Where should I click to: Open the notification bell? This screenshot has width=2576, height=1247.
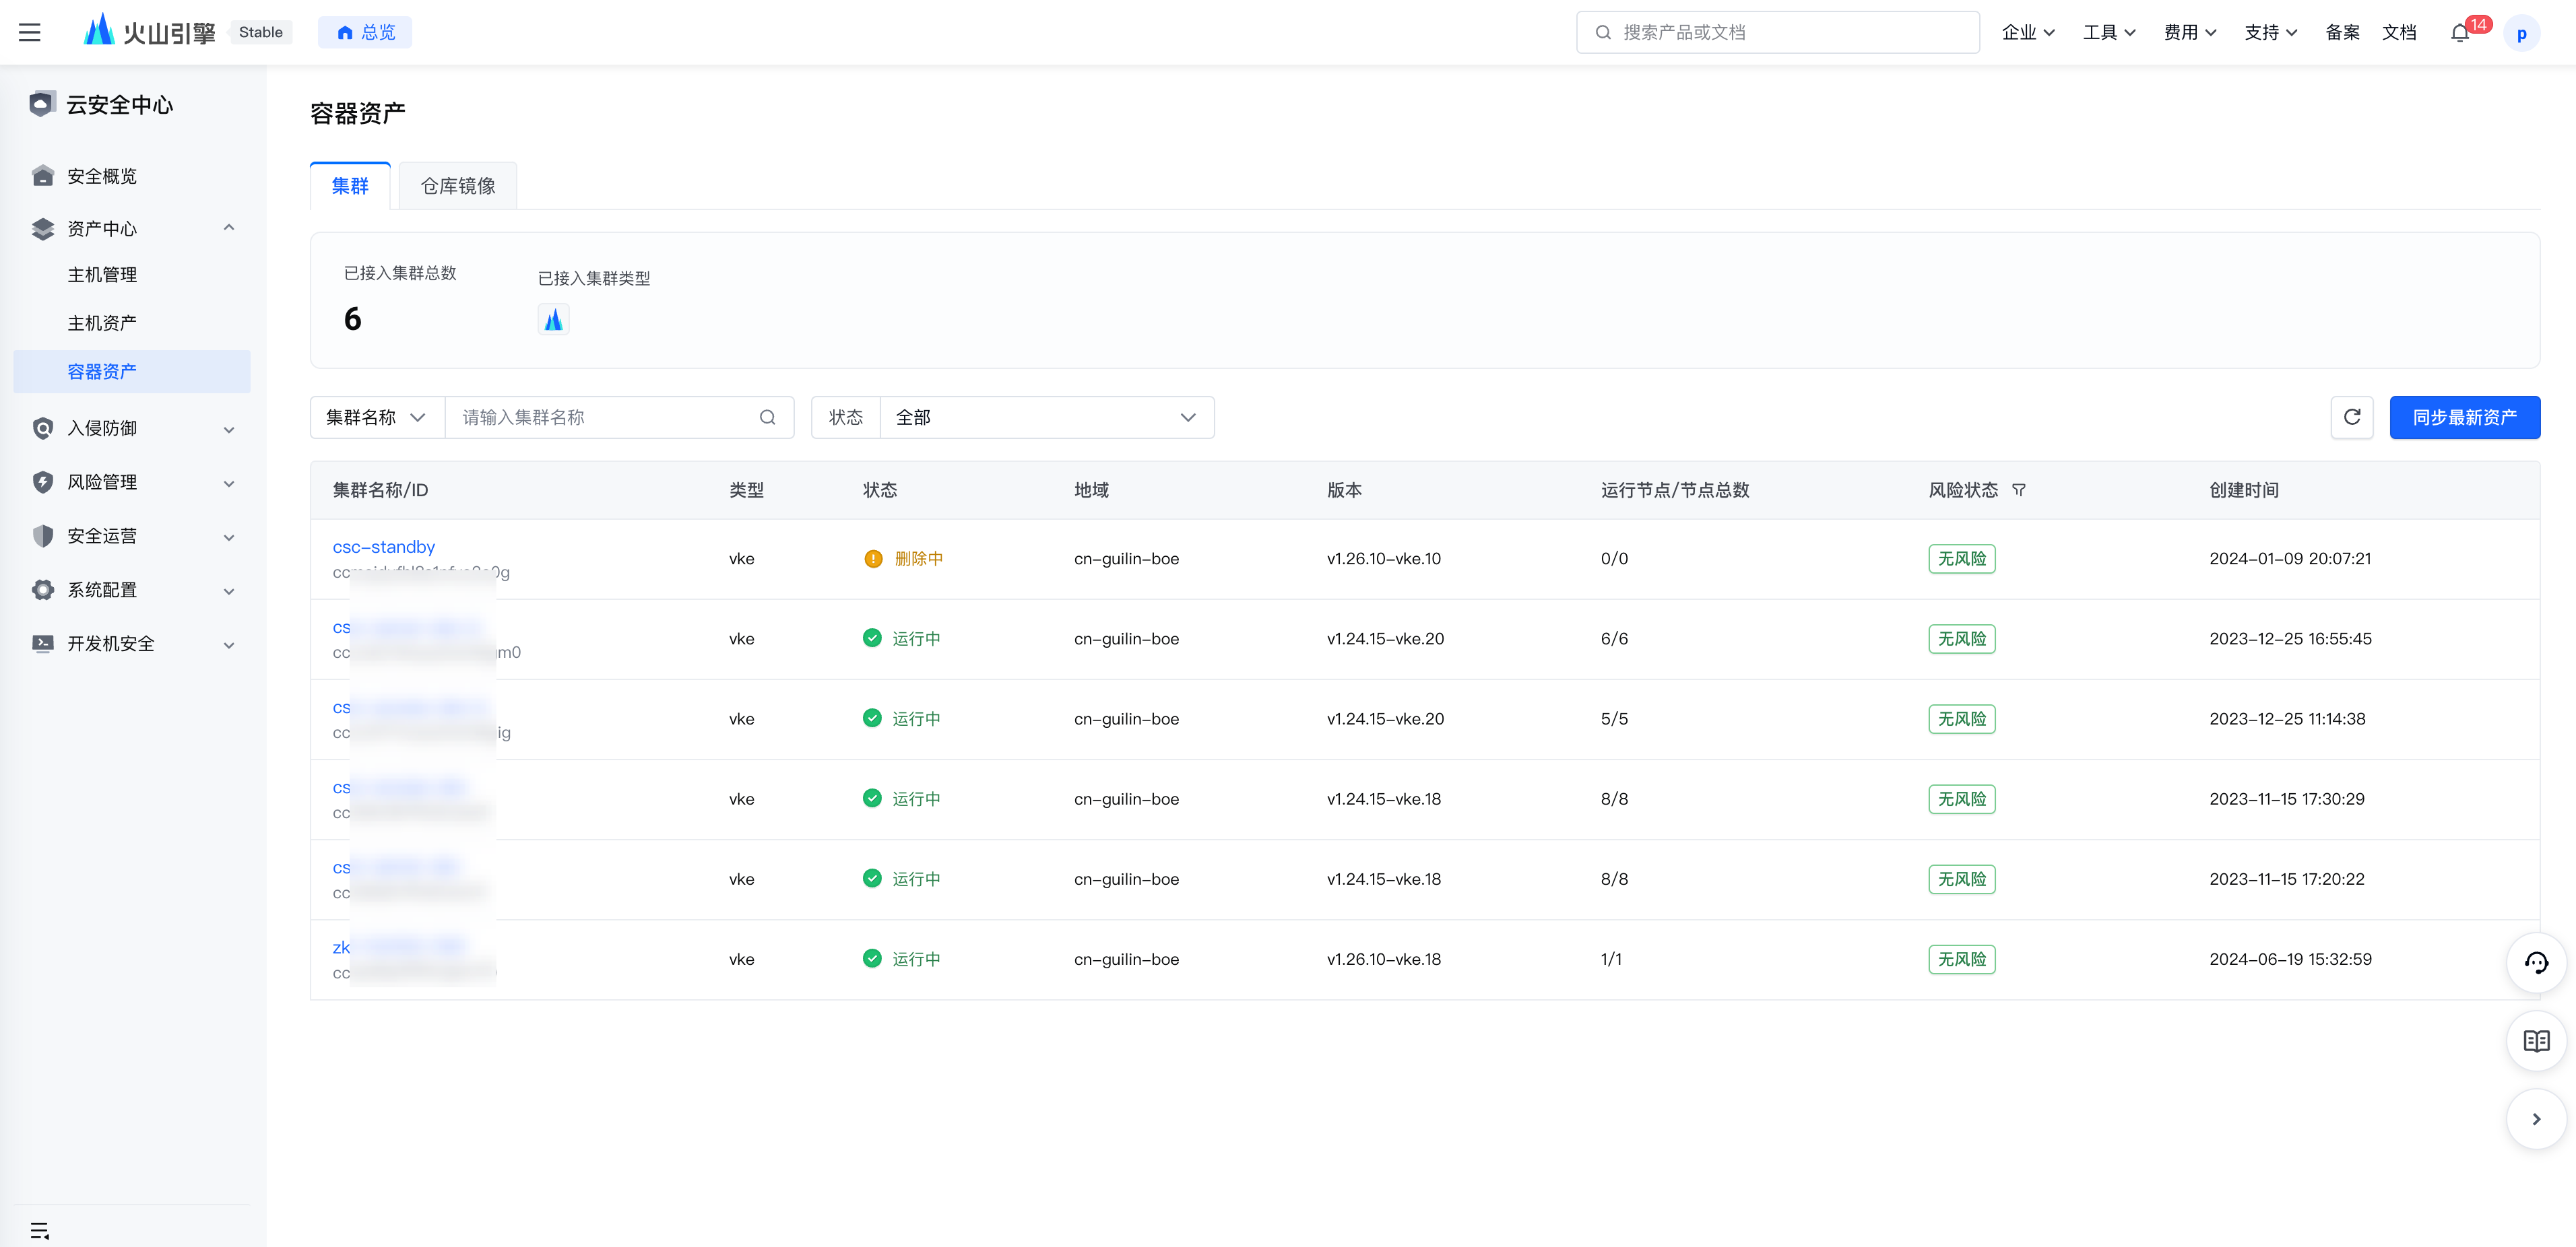2460,33
